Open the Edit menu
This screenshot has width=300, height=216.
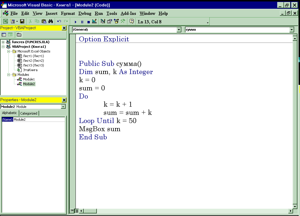click(25, 13)
